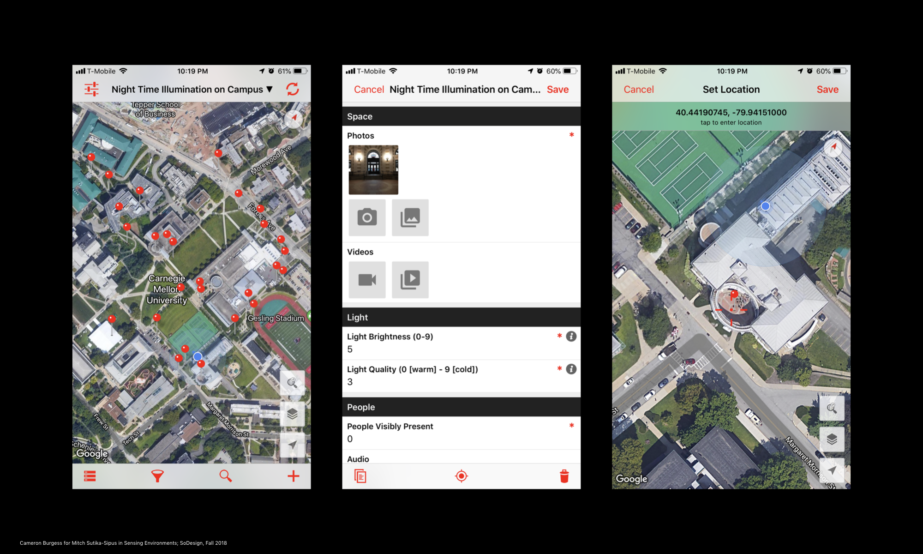
Task: Open the map layers button on the Set Location map
Action: 832,439
